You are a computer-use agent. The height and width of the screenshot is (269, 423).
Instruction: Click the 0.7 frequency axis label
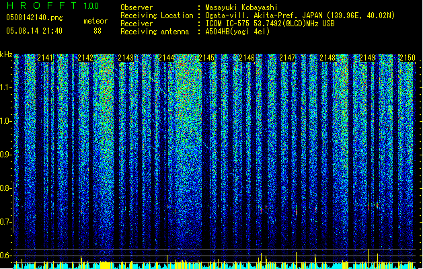pyautogui.click(x=6, y=222)
